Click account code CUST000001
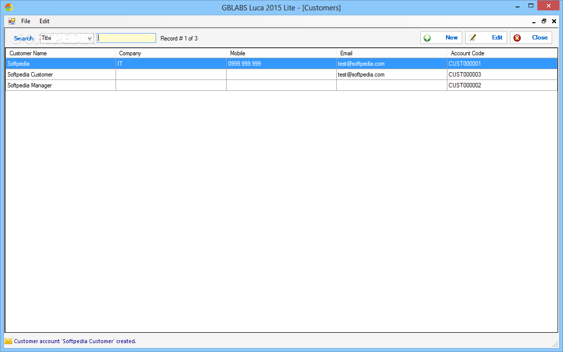 (x=502, y=64)
